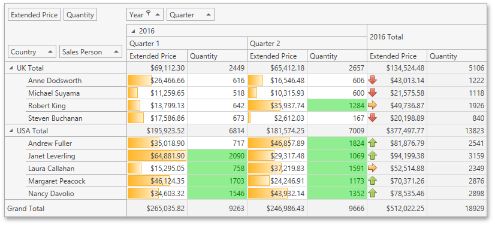Click quantity cell 1703 for Margaret Peacock

[x=217, y=181]
